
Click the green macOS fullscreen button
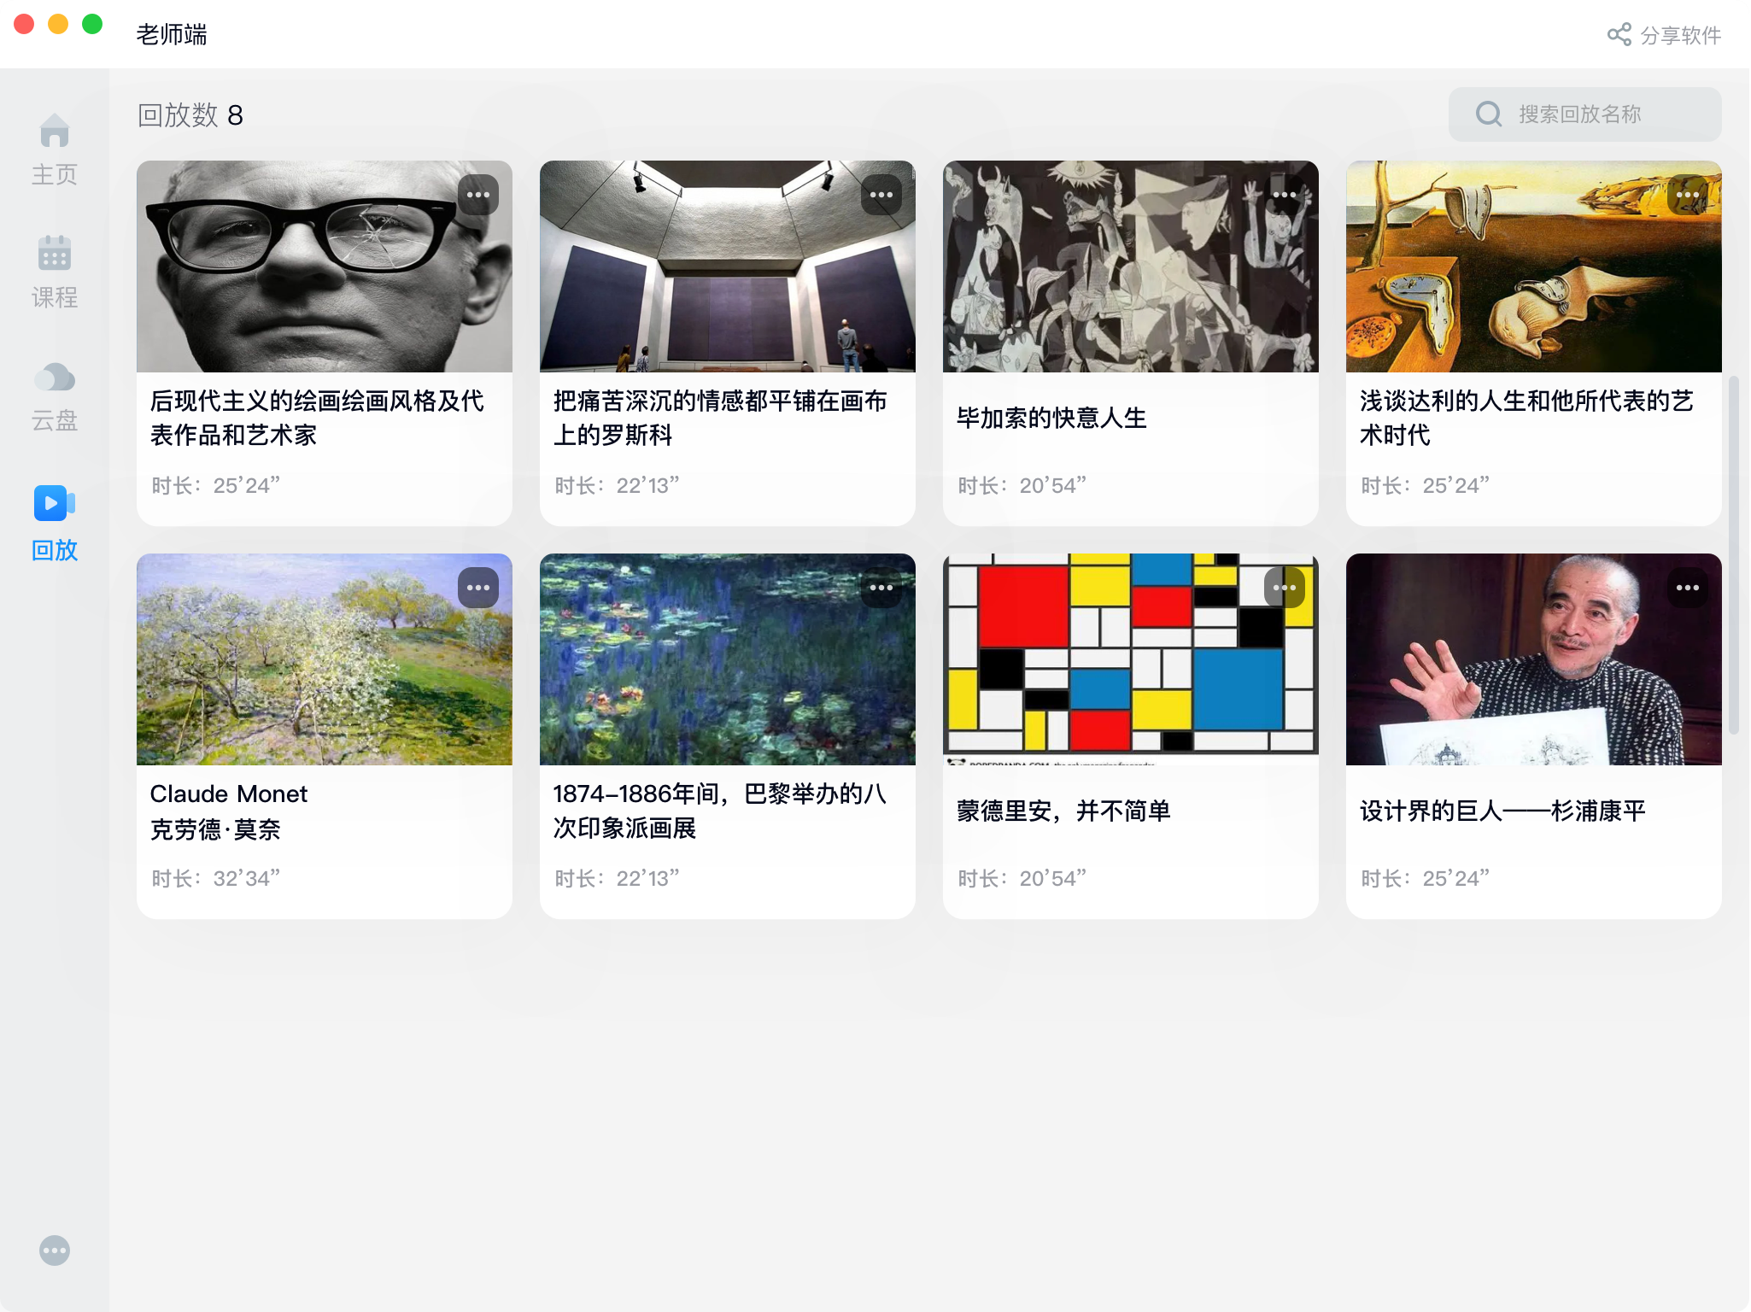coord(92,24)
